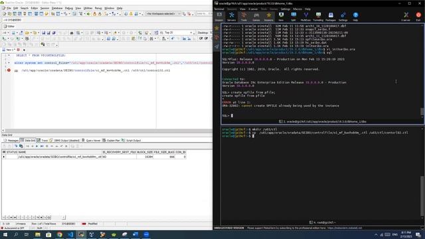Switch to the Script Output tab
Screen dimensions: 425x239
pos(131,140)
